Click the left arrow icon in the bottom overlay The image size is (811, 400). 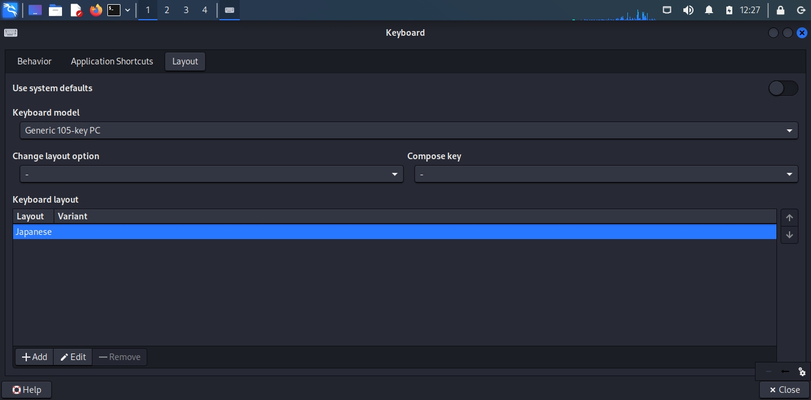(x=785, y=371)
